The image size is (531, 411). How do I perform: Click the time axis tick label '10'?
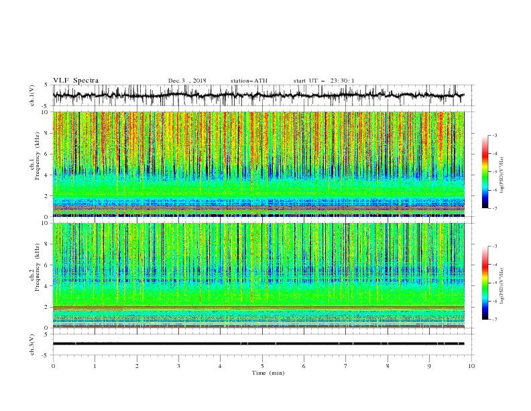(x=471, y=366)
